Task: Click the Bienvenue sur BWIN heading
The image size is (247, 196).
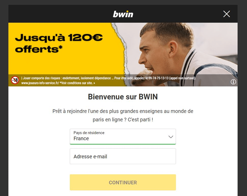Action: coord(123,97)
